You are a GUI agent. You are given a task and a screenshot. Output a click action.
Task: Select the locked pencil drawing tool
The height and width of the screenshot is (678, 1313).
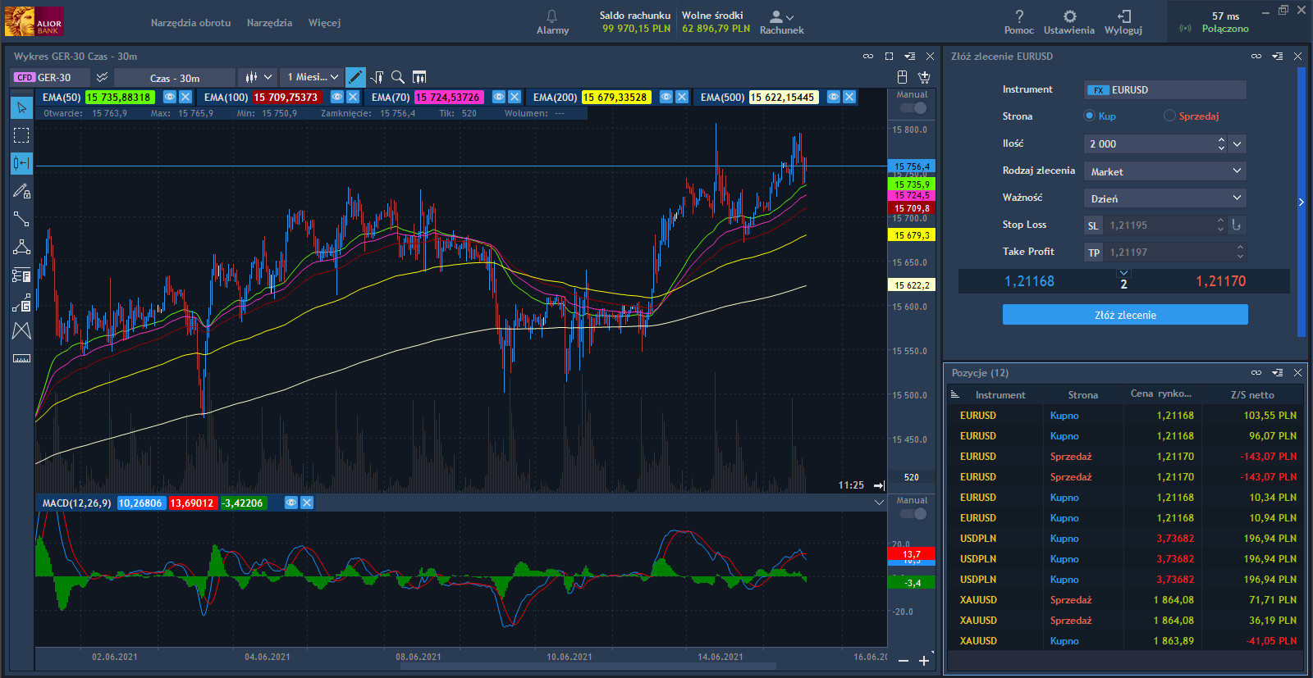tap(21, 191)
